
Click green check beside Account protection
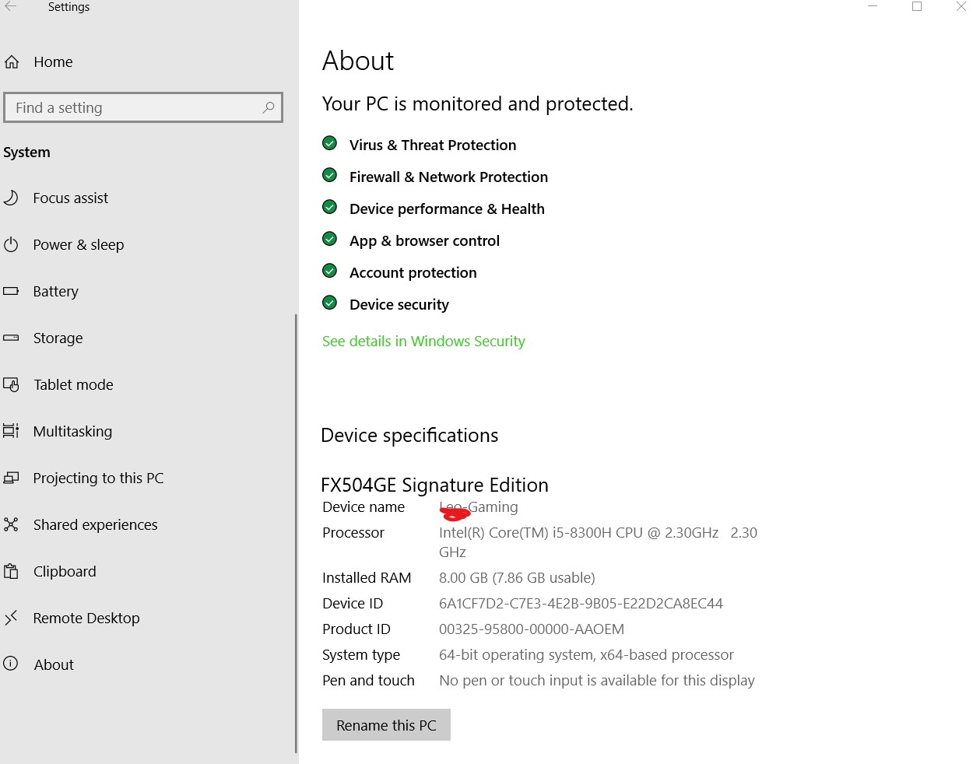point(330,271)
